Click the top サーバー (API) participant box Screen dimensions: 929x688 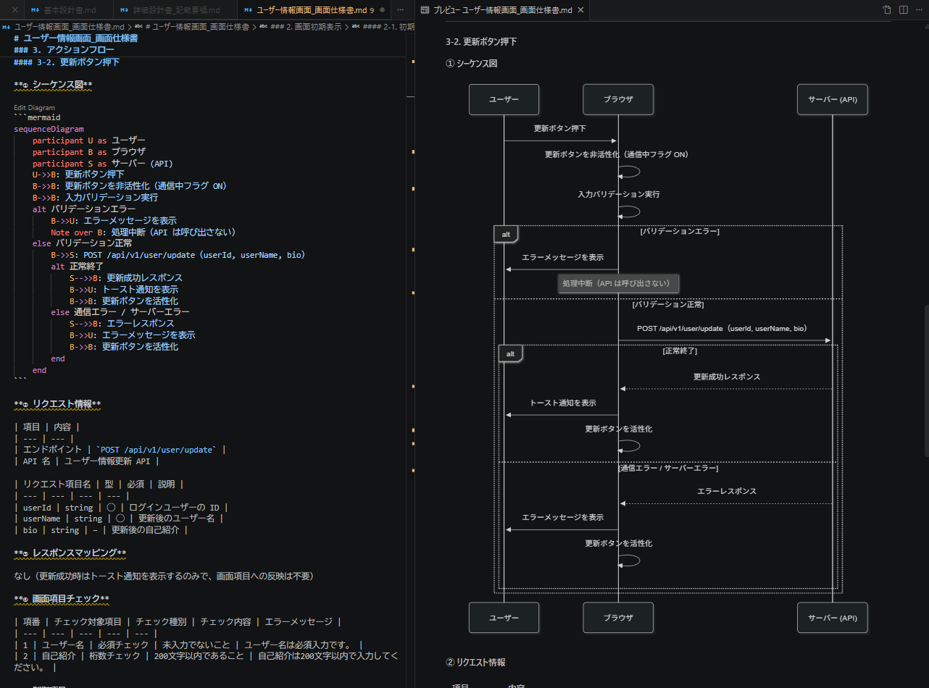(x=833, y=99)
